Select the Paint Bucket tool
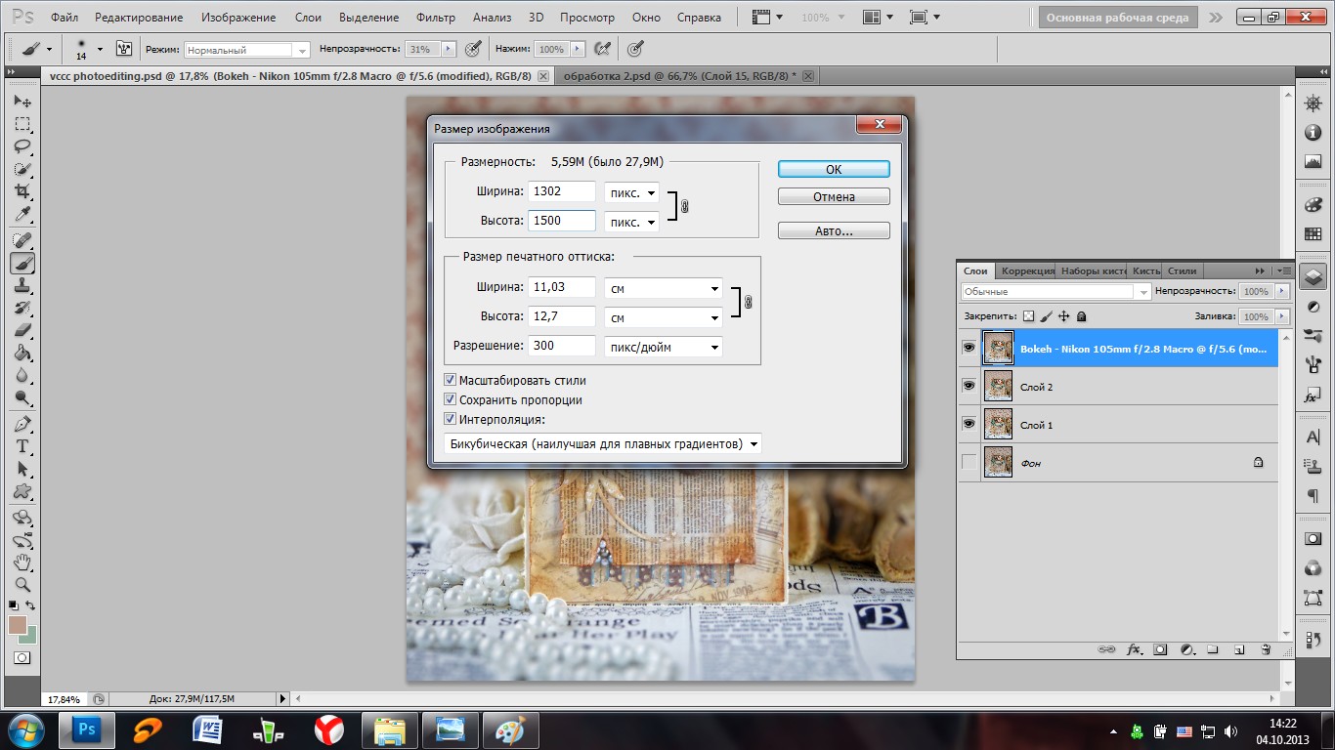This screenshot has height=750, width=1335. click(22, 353)
